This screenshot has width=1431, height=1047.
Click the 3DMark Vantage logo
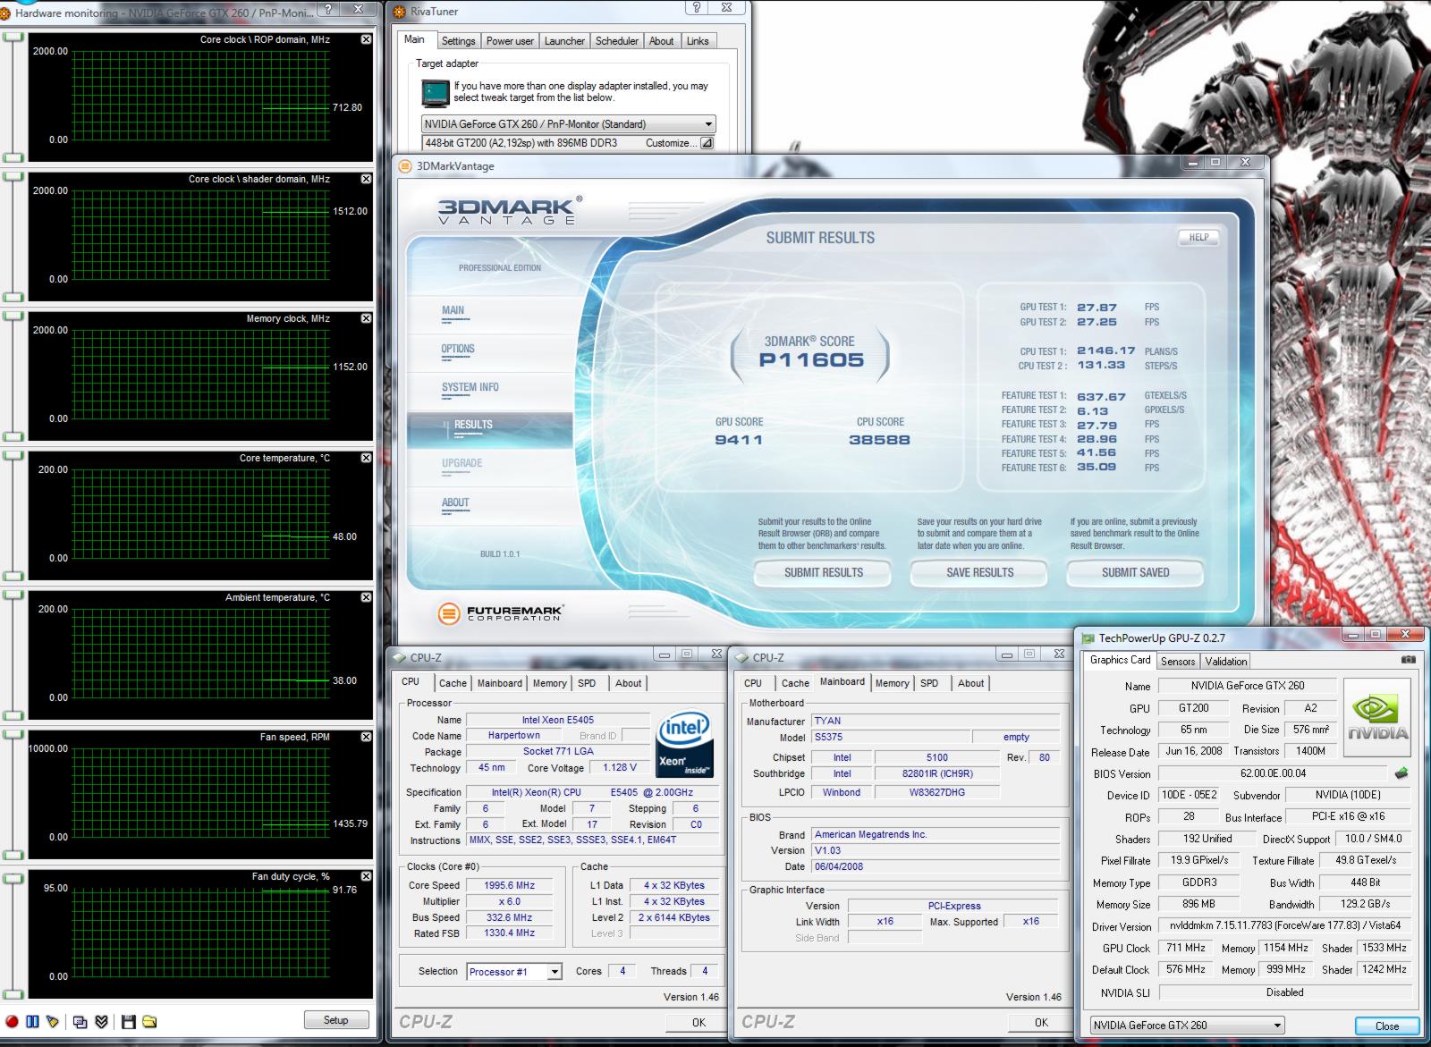[x=510, y=211]
